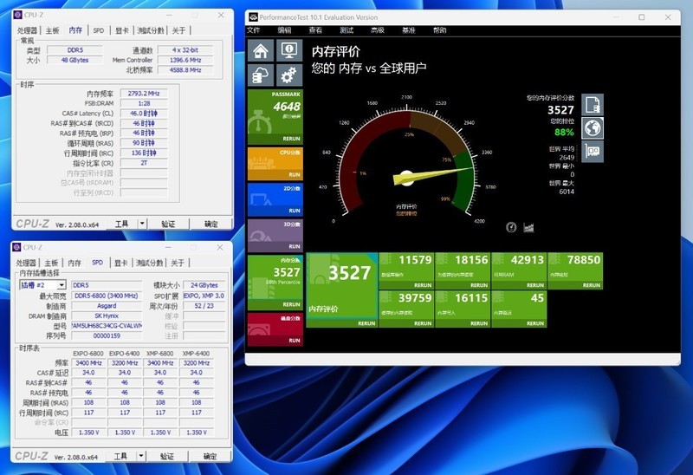693x475 pixels.
Task: Click the hardware card icon under the globe
Action: point(593,152)
